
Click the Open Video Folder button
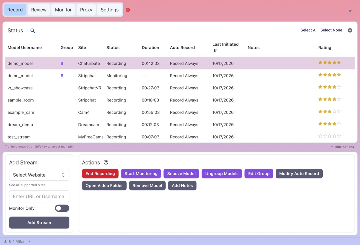(104, 186)
